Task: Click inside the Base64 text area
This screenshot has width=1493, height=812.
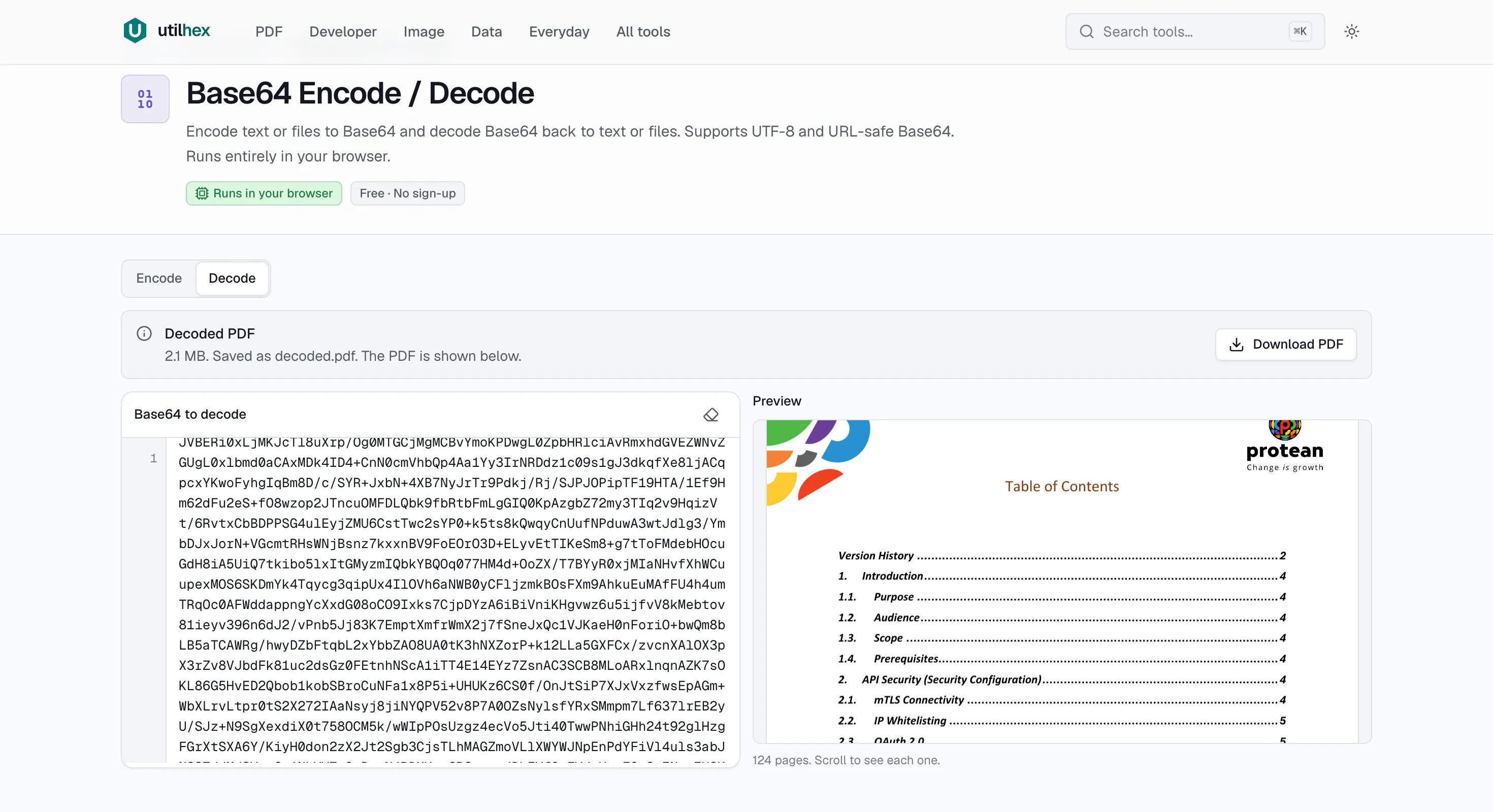Action: point(452,600)
